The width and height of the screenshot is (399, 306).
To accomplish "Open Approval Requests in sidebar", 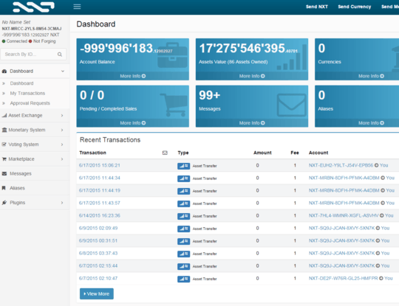I will coord(30,103).
